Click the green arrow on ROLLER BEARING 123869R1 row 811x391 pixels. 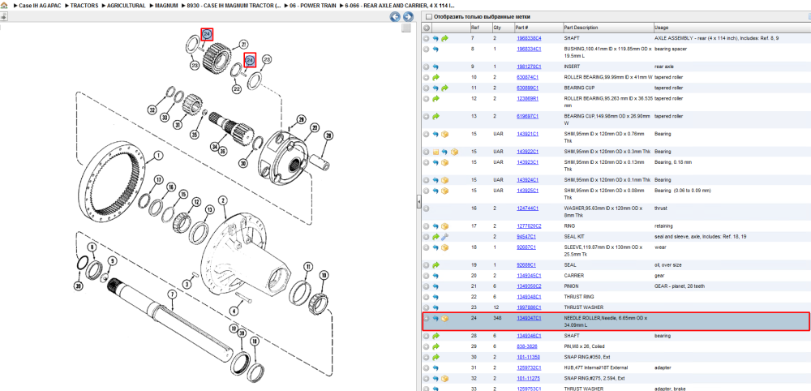point(436,98)
